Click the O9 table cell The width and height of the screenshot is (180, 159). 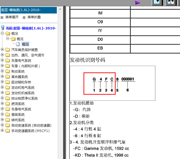(x=100, y=22)
